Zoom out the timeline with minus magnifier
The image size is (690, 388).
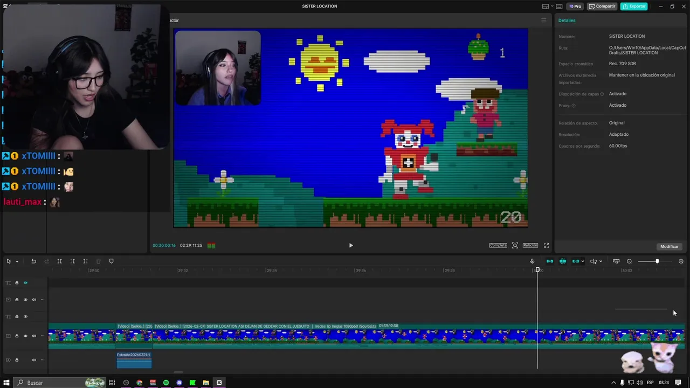[x=629, y=261]
